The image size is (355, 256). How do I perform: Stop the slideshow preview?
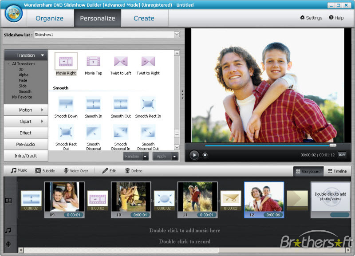[x=205, y=155]
